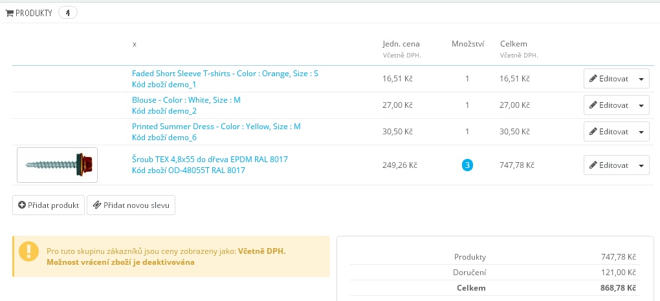The height and width of the screenshot is (301, 660).
Task: Edit the Faded Short Sleeve T-shirts row
Action: pyautogui.click(x=608, y=79)
